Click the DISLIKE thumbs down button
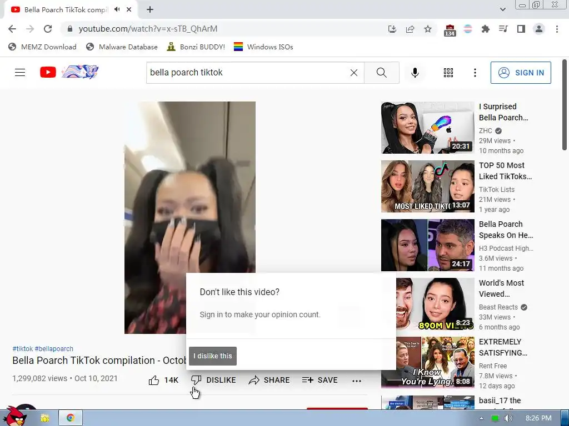Screen dimensions: 569x426 pos(214,380)
